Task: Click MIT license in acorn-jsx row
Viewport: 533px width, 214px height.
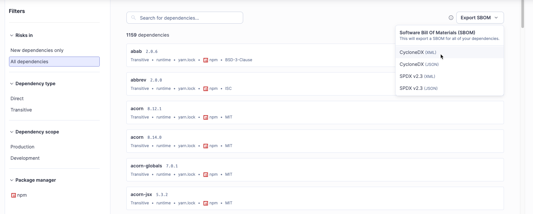Action: coord(229,203)
